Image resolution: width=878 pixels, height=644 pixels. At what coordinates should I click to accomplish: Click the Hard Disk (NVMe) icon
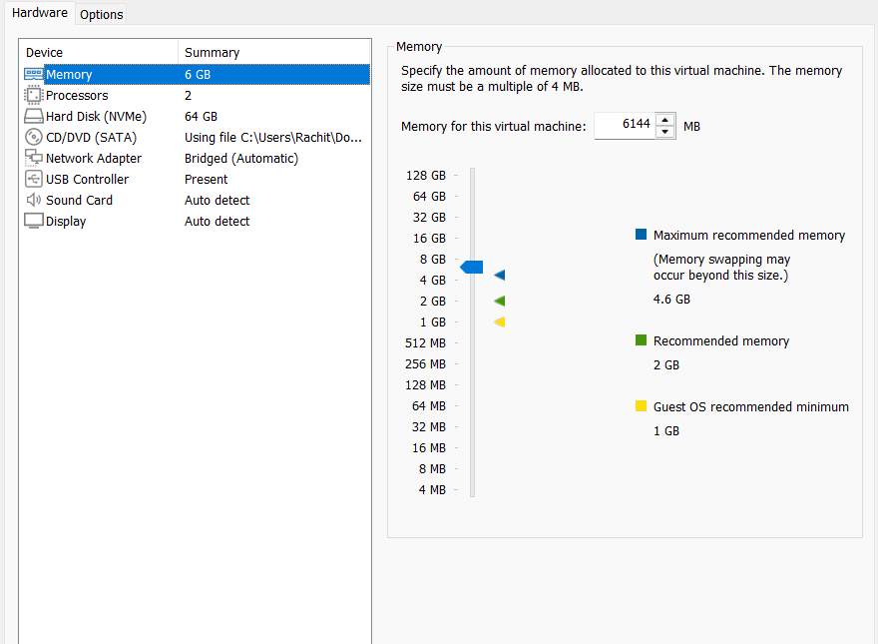click(34, 116)
